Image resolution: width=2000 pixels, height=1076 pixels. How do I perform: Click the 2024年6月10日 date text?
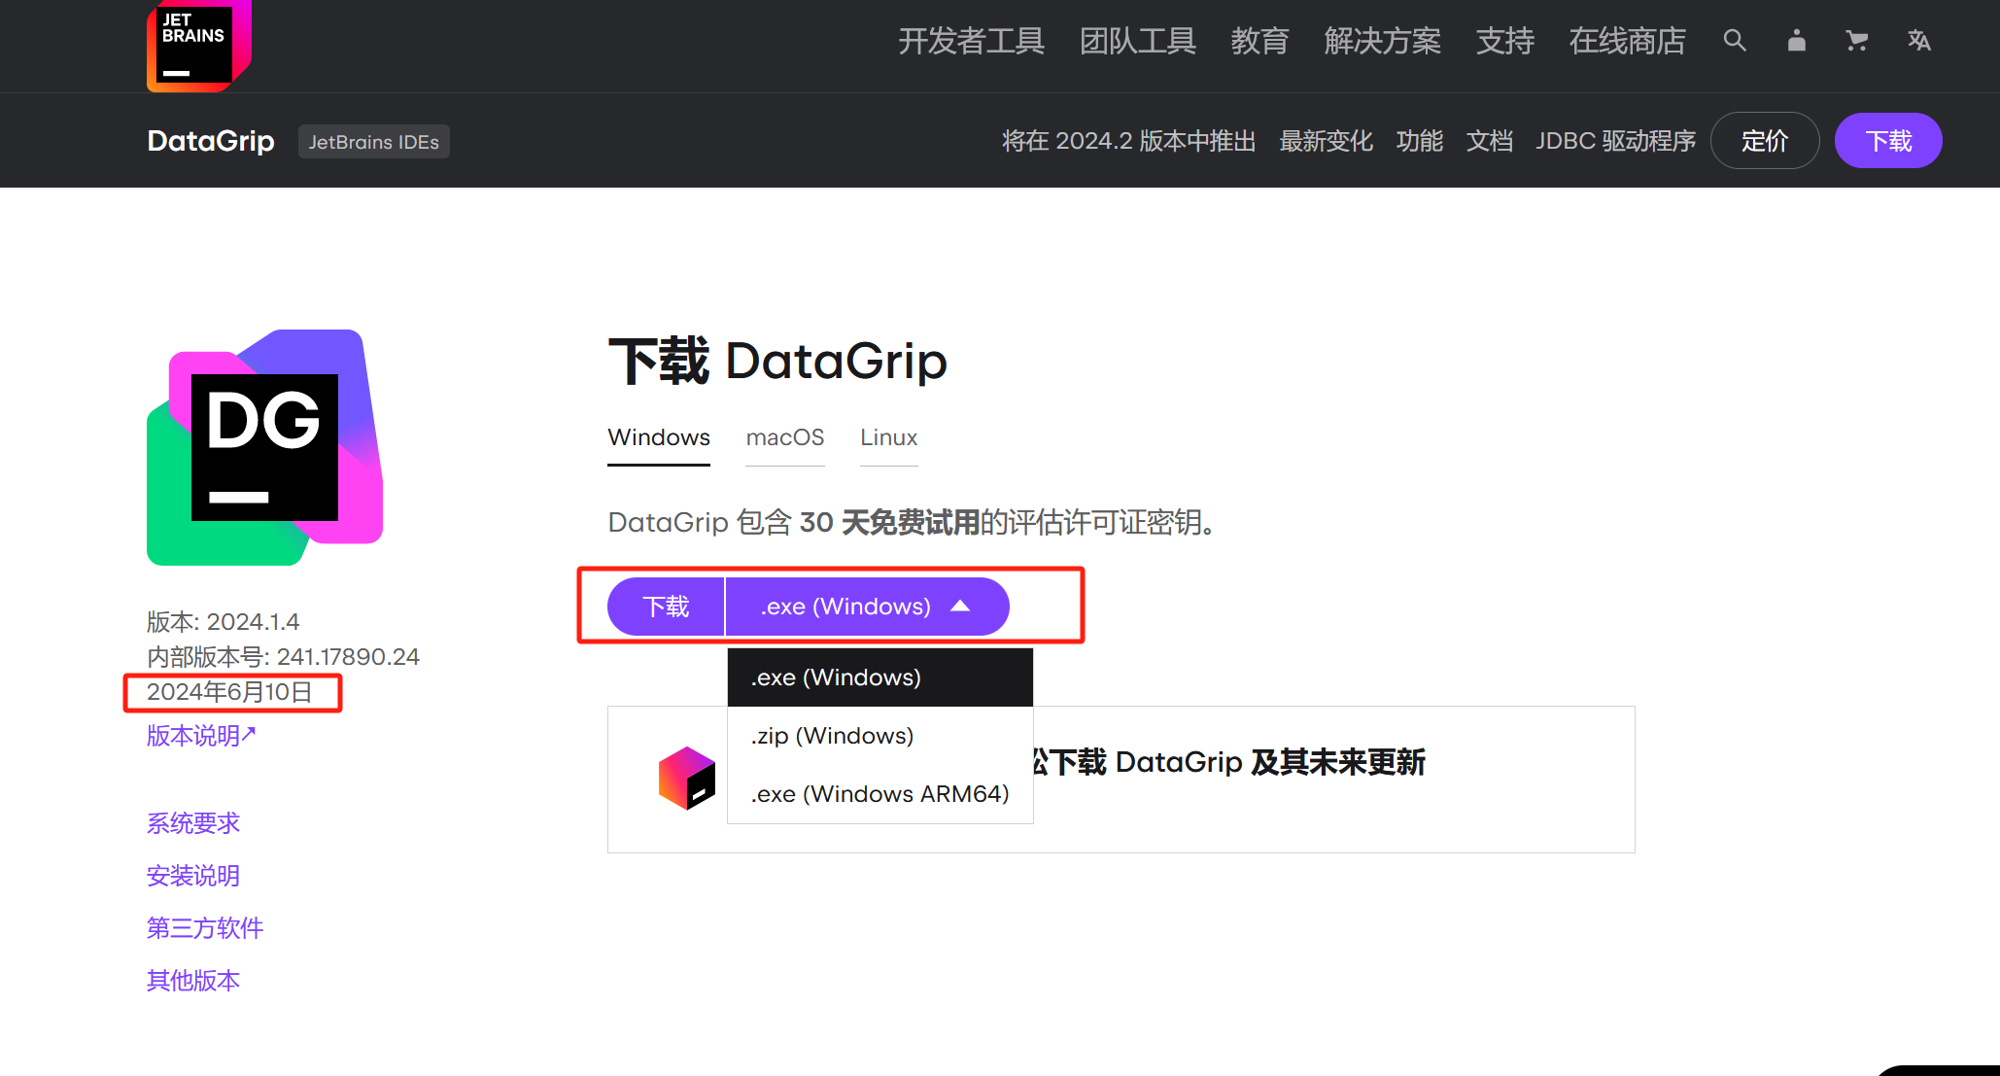pos(229,692)
